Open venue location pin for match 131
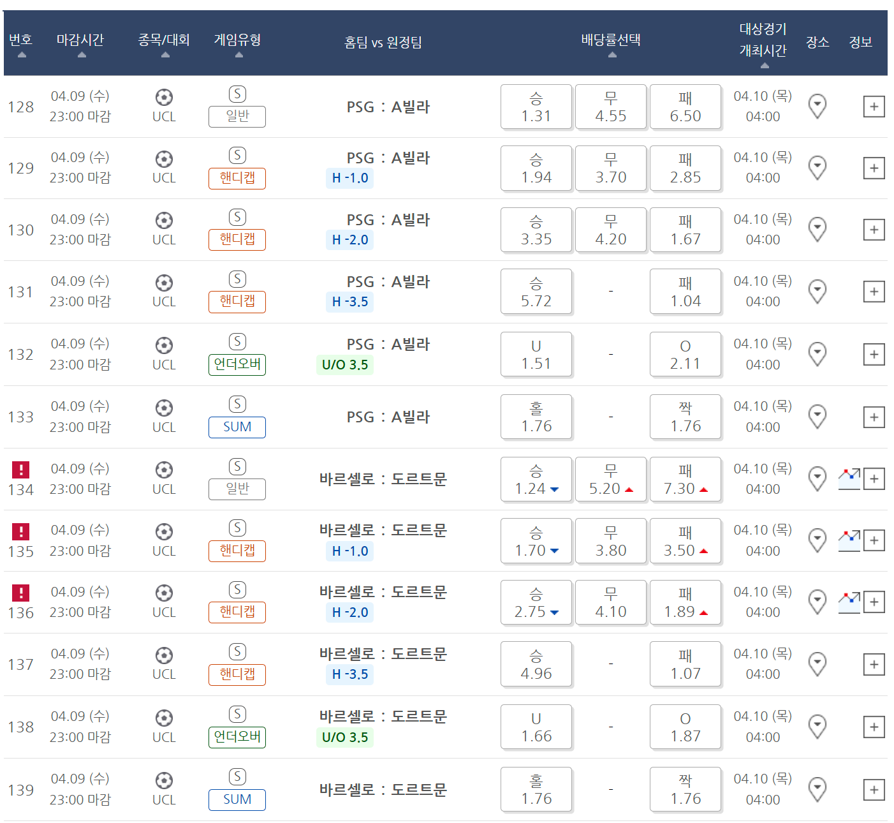894x823 pixels. pyautogui.click(x=817, y=292)
